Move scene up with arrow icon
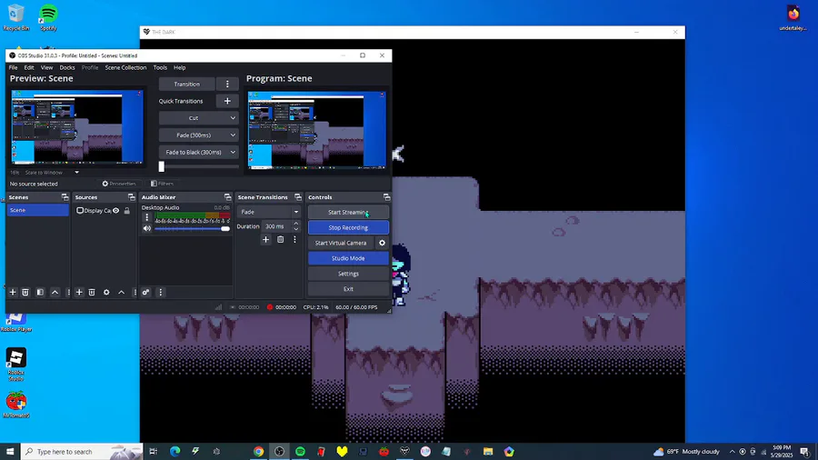 coord(55,292)
